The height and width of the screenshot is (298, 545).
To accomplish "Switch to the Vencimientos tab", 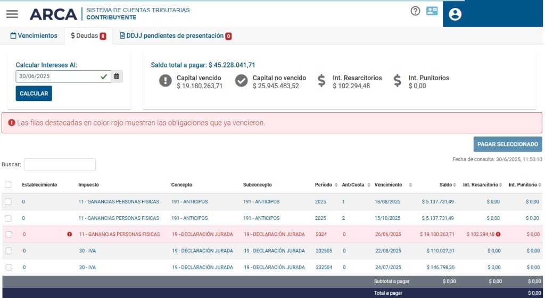I will (x=34, y=36).
